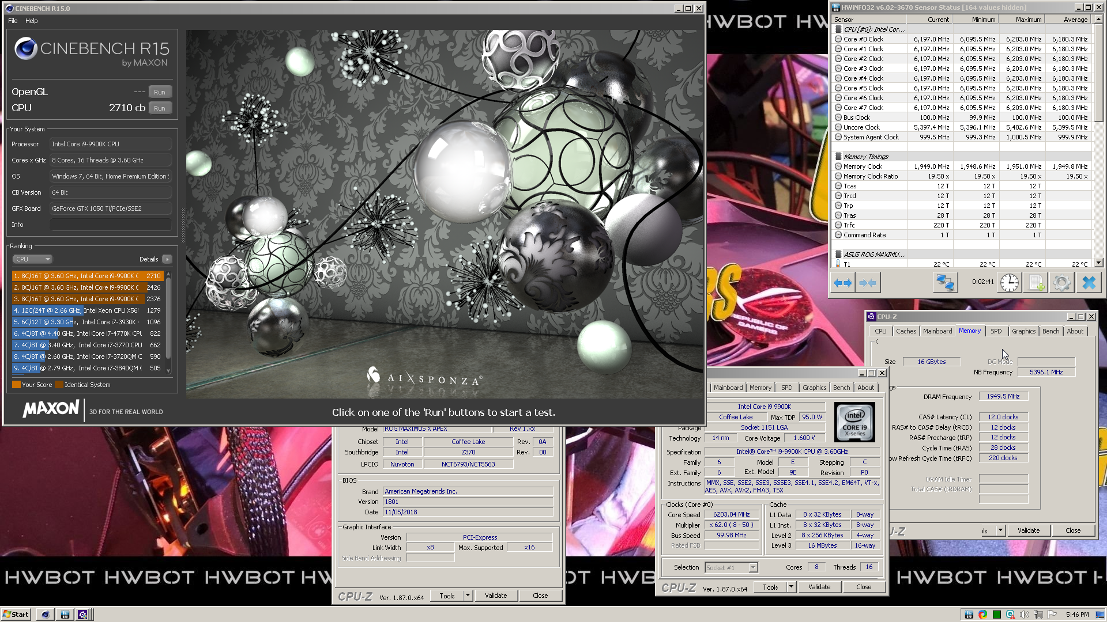Click Close in CPU-Z mainboard window
The height and width of the screenshot is (622, 1107).
pos(540,596)
